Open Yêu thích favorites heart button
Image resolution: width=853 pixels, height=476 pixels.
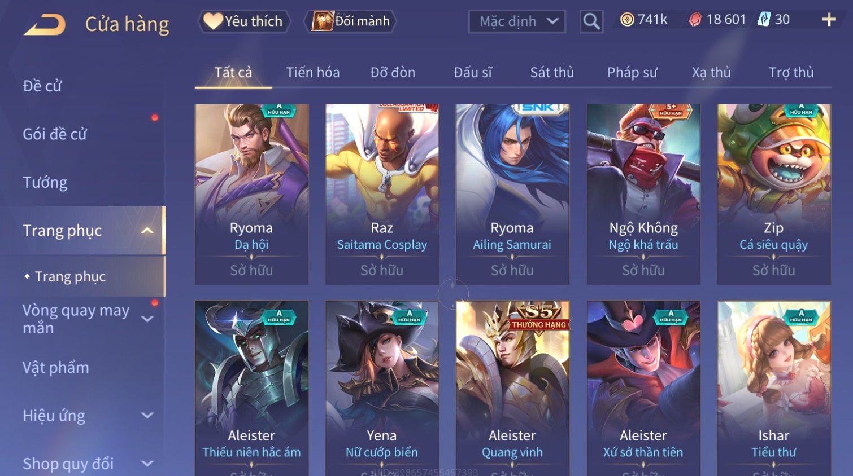point(243,21)
